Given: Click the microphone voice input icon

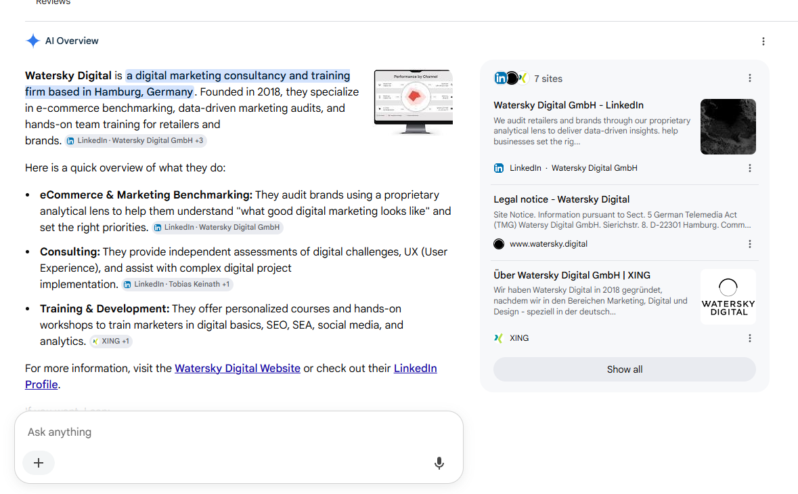Looking at the screenshot, I should pos(439,463).
